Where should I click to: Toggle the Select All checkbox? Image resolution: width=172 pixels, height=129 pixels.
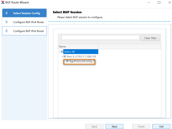pyautogui.click(x=62, y=51)
